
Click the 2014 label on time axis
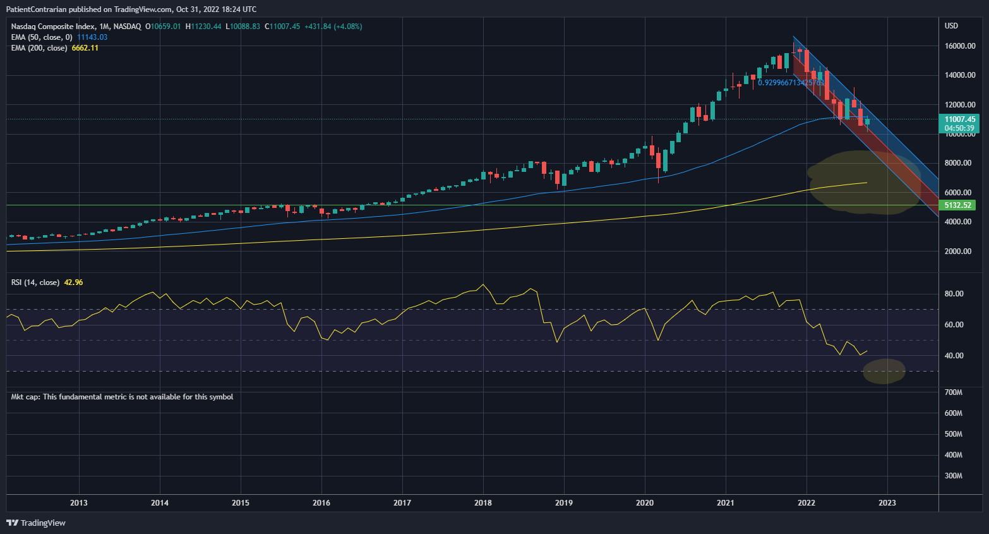[x=160, y=503]
